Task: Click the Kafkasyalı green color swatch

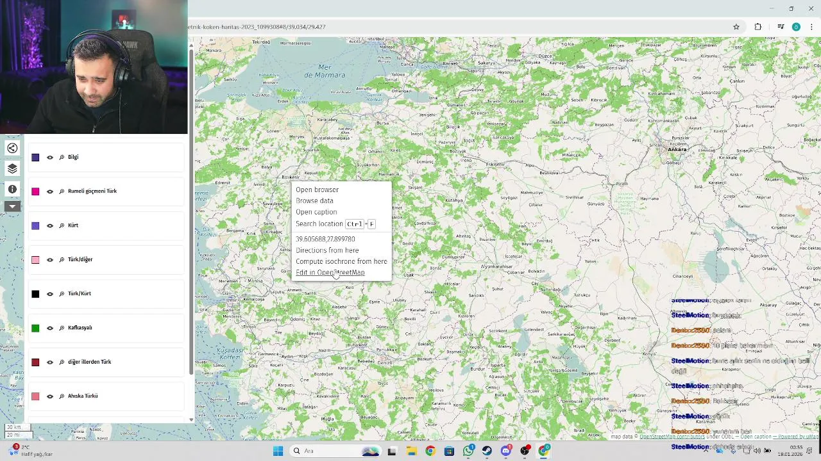Action: [35, 328]
